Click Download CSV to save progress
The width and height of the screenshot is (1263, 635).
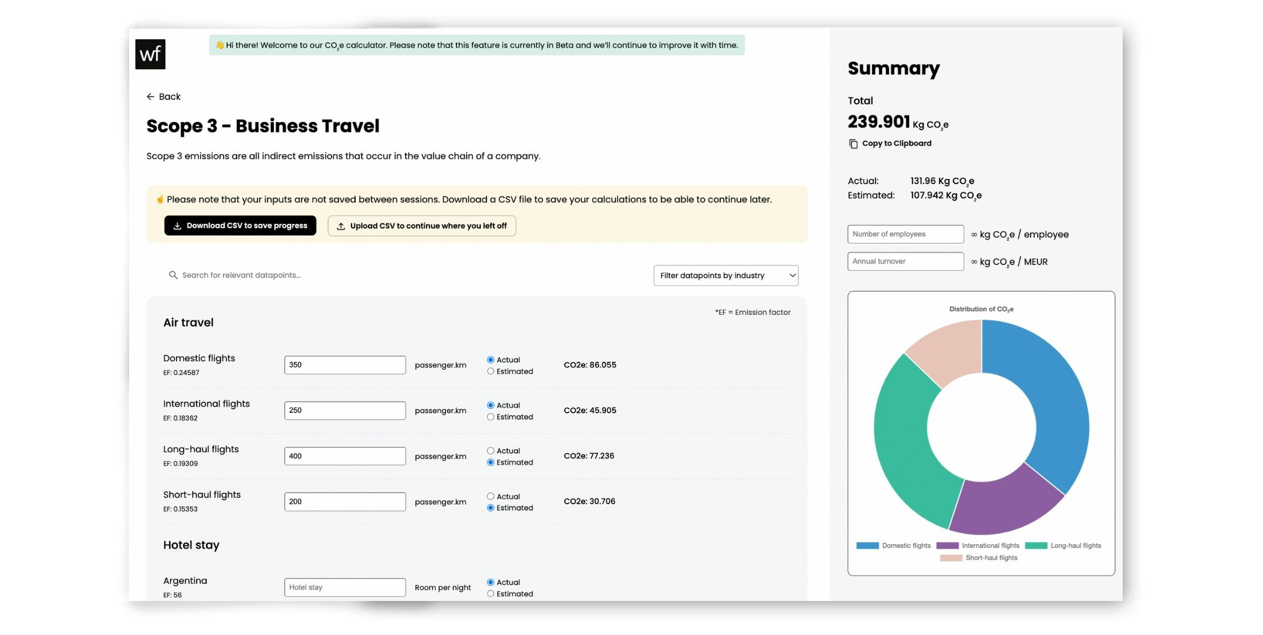[x=240, y=225]
